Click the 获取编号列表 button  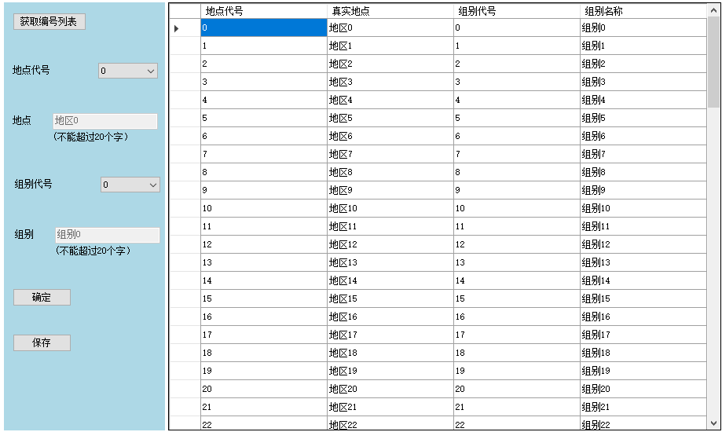point(49,22)
